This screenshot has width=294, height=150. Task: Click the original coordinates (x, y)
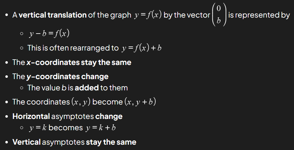[77, 102]
